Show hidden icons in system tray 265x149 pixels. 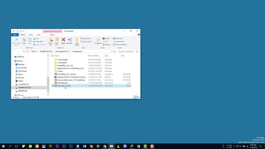[234, 146]
